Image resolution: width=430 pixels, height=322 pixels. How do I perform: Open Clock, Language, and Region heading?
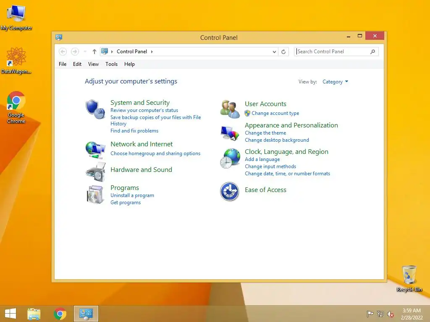click(286, 152)
